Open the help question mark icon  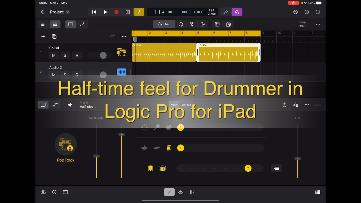click(x=307, y=12)
